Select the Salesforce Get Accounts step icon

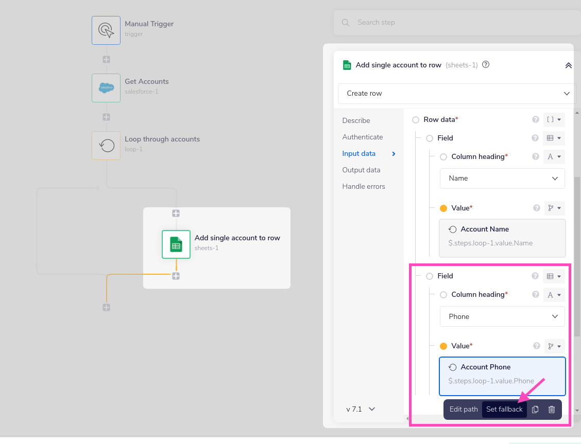[106, 87]
